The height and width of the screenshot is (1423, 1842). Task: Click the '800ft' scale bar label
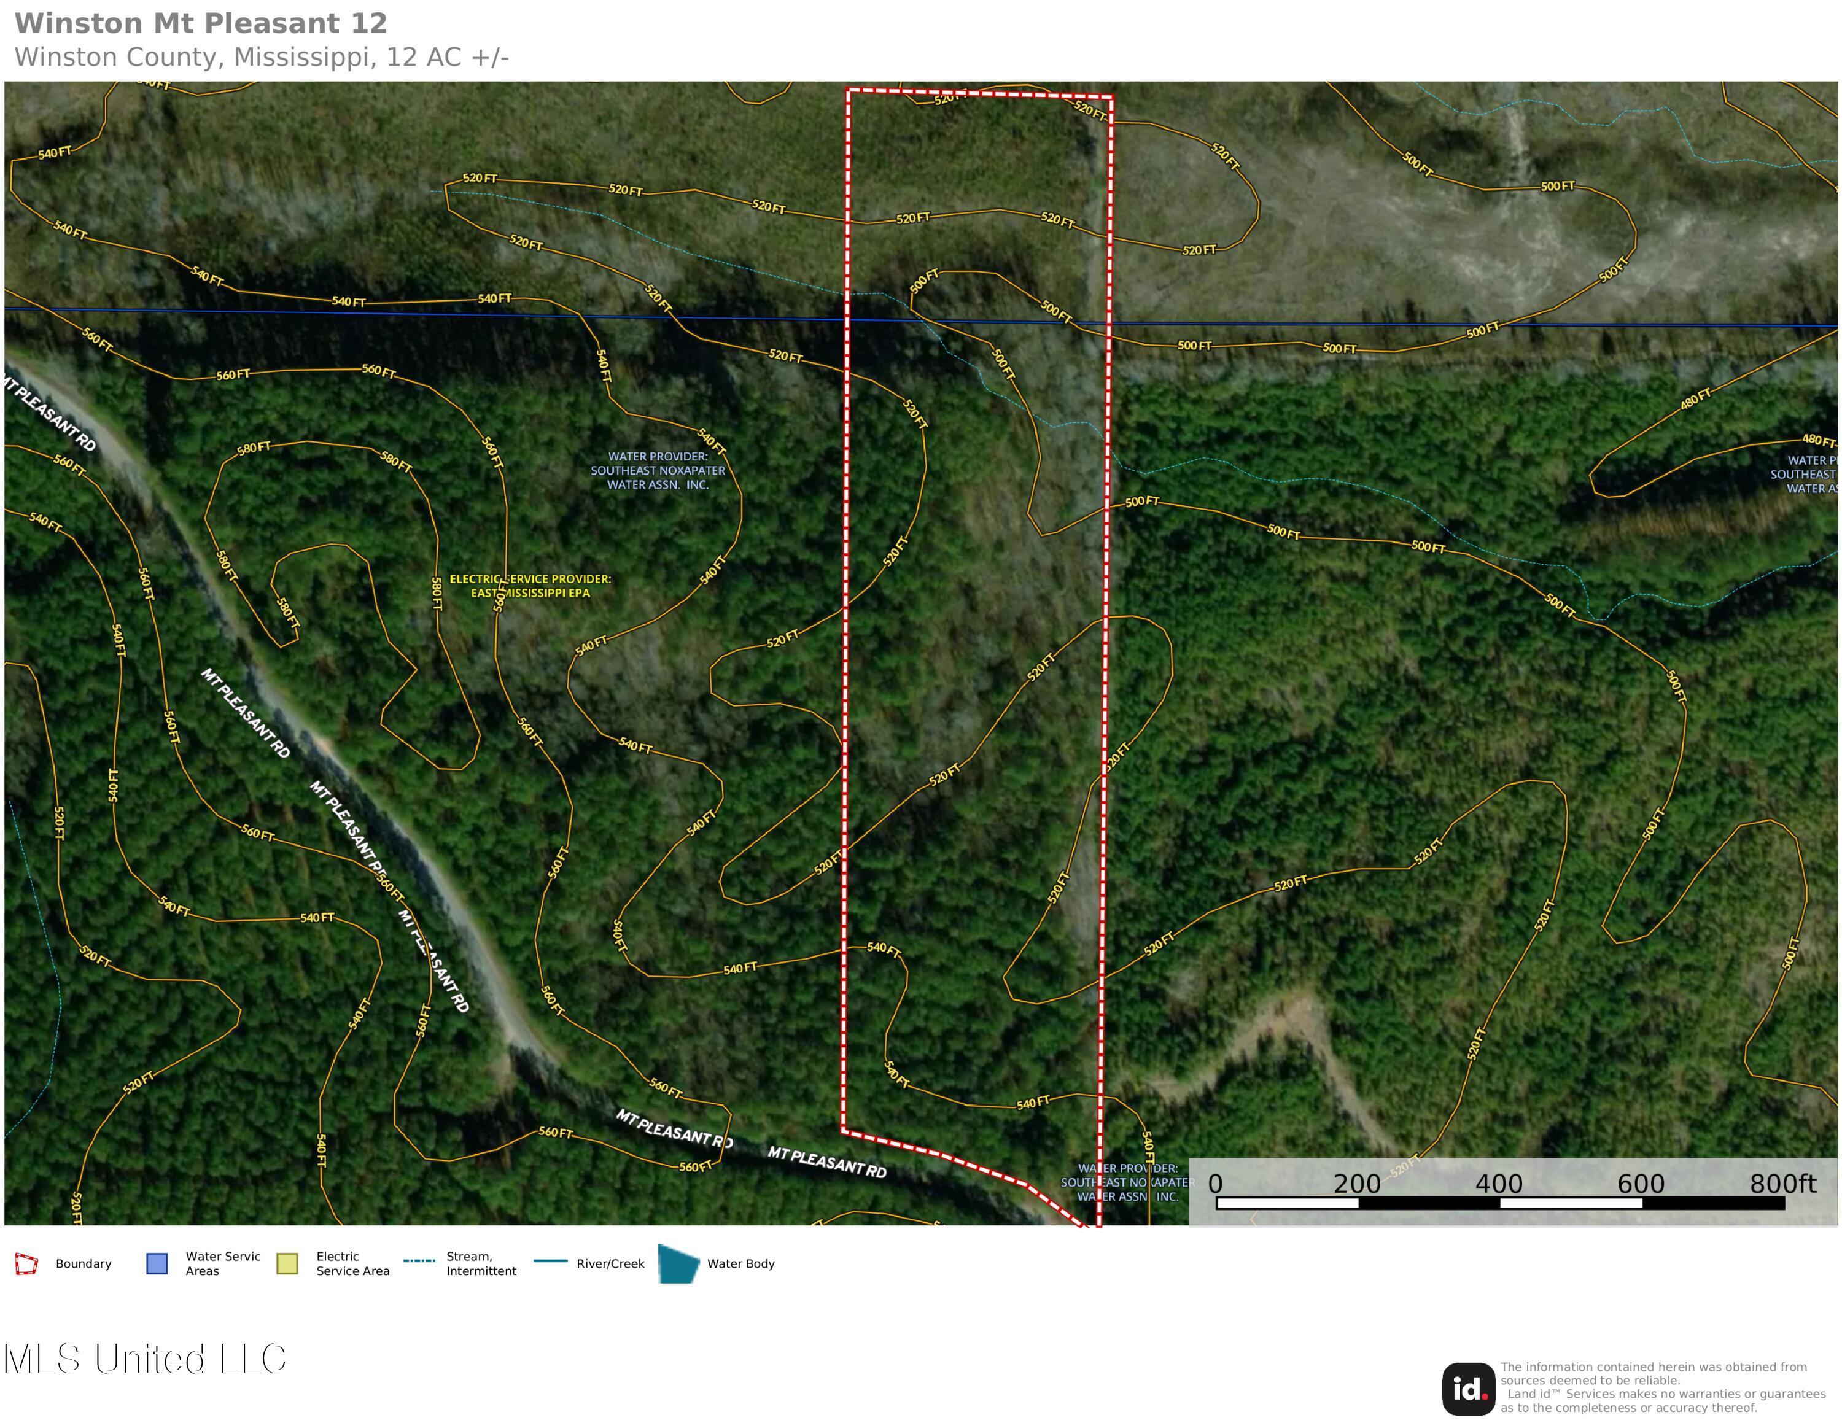1782,1184
